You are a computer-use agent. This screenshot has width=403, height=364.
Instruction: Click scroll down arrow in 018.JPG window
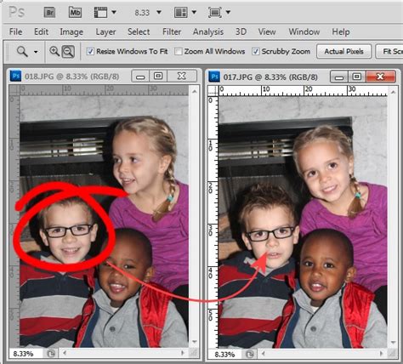coord(195,342)
